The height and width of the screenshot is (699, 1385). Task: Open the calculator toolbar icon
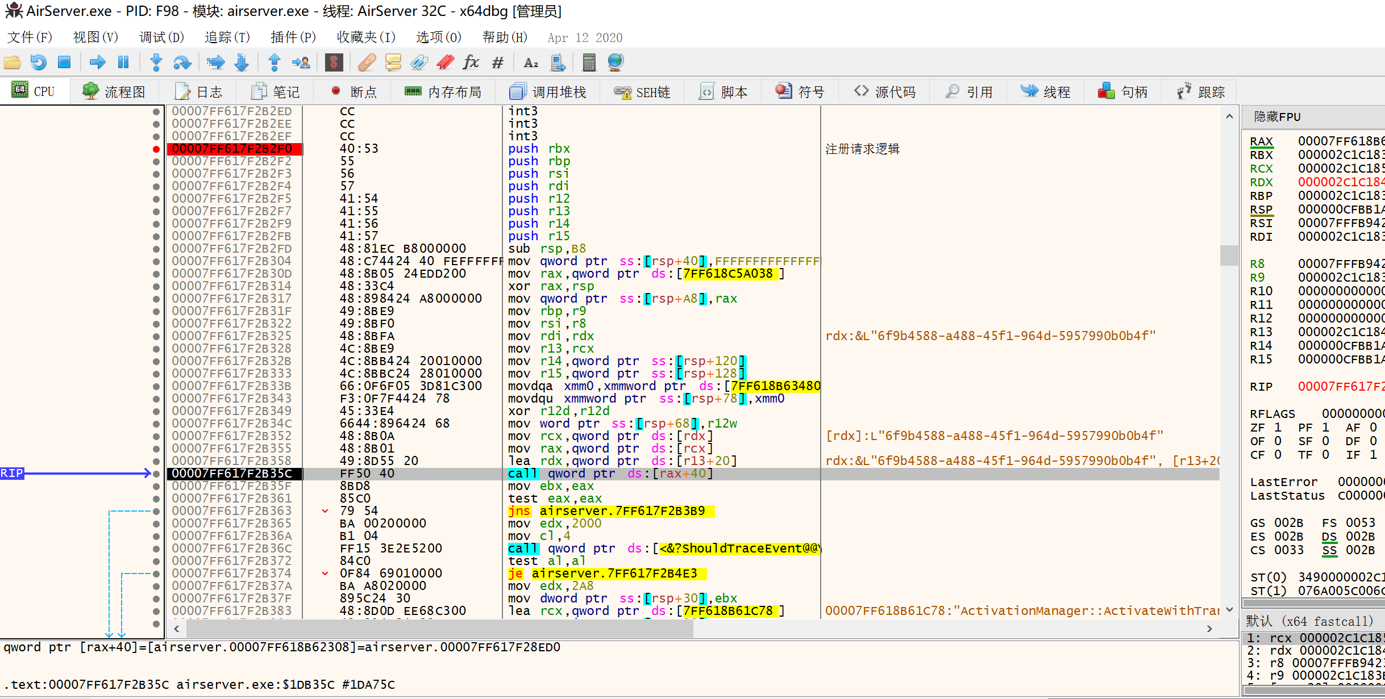(588, 62)
